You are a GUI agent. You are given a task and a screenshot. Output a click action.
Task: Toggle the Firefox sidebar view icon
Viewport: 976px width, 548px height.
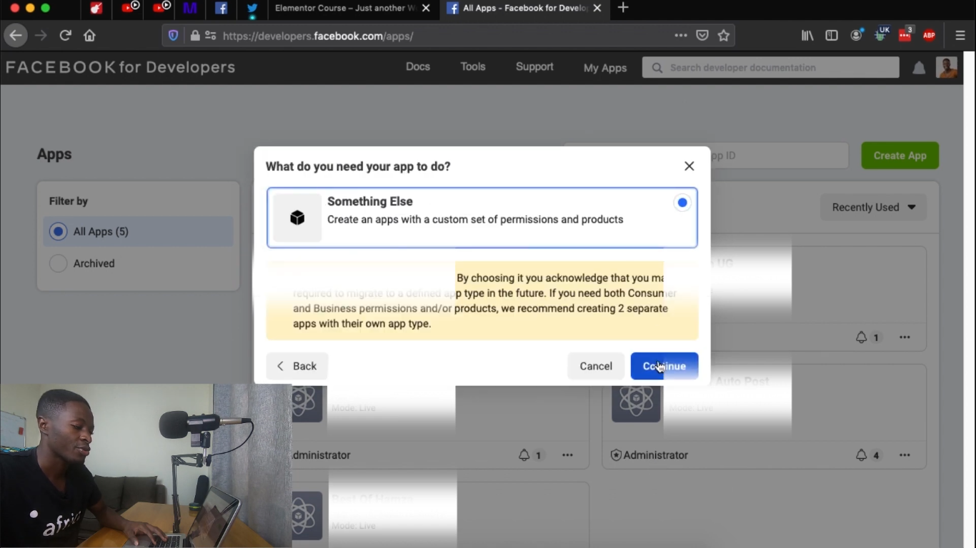pyautogui.click(x=832, y=36)
